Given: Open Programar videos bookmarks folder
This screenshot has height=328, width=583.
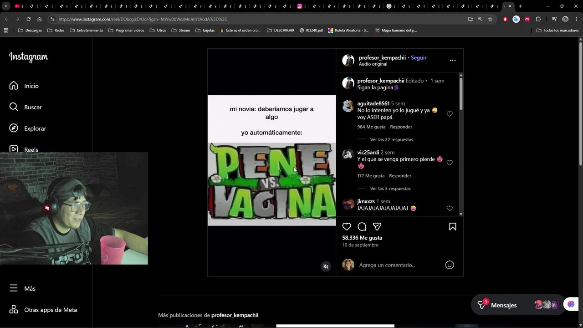Looking at the screenshot, I should [126, 30].
